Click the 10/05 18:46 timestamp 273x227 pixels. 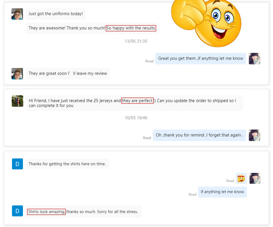click(136, 118)
